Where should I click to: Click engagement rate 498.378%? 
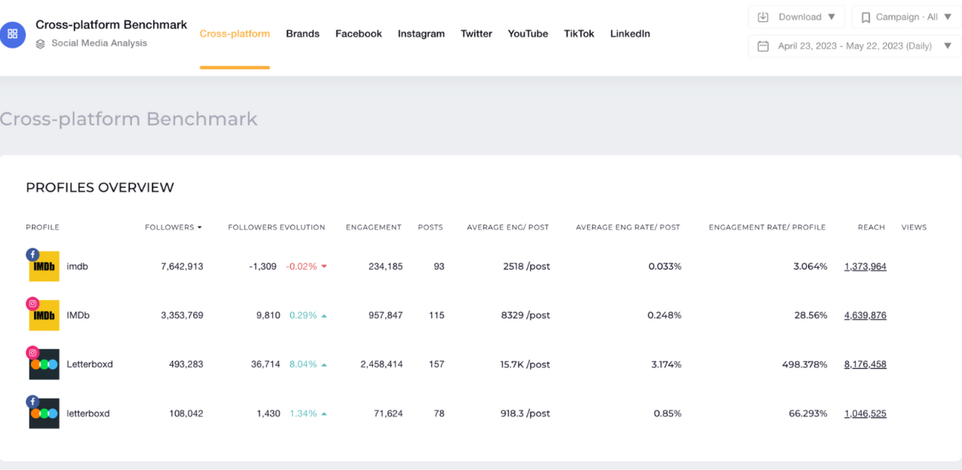[804, 364]
